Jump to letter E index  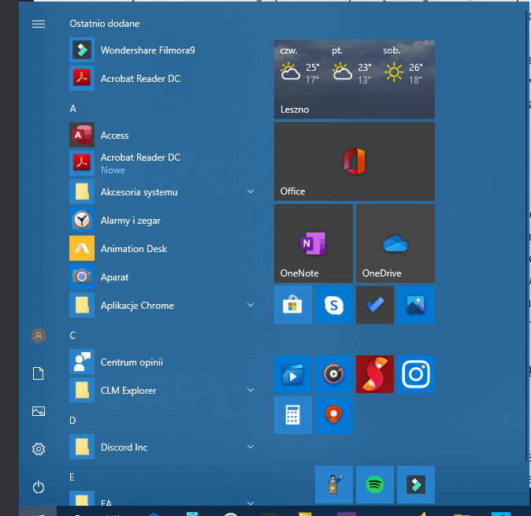(x=72, y=477)
